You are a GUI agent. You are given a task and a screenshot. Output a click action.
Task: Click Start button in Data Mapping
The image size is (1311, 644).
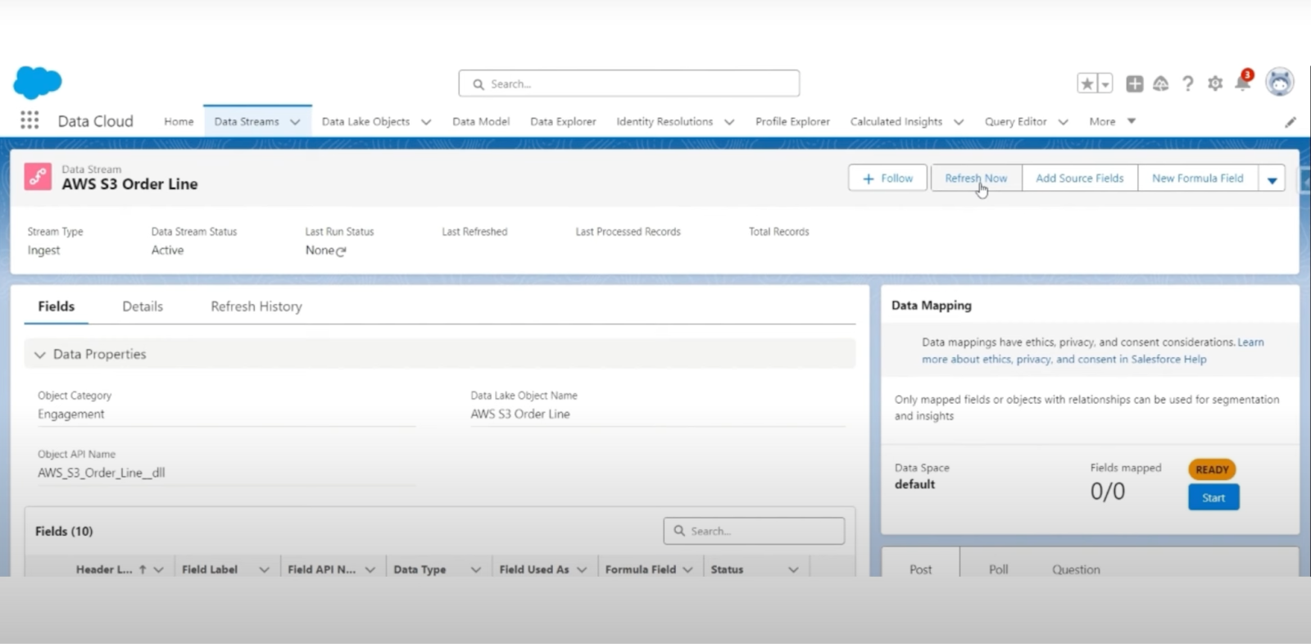click(x=1213, y=497)
